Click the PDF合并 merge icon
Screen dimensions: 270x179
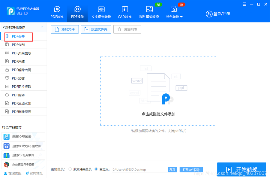(x=7, y=36)
